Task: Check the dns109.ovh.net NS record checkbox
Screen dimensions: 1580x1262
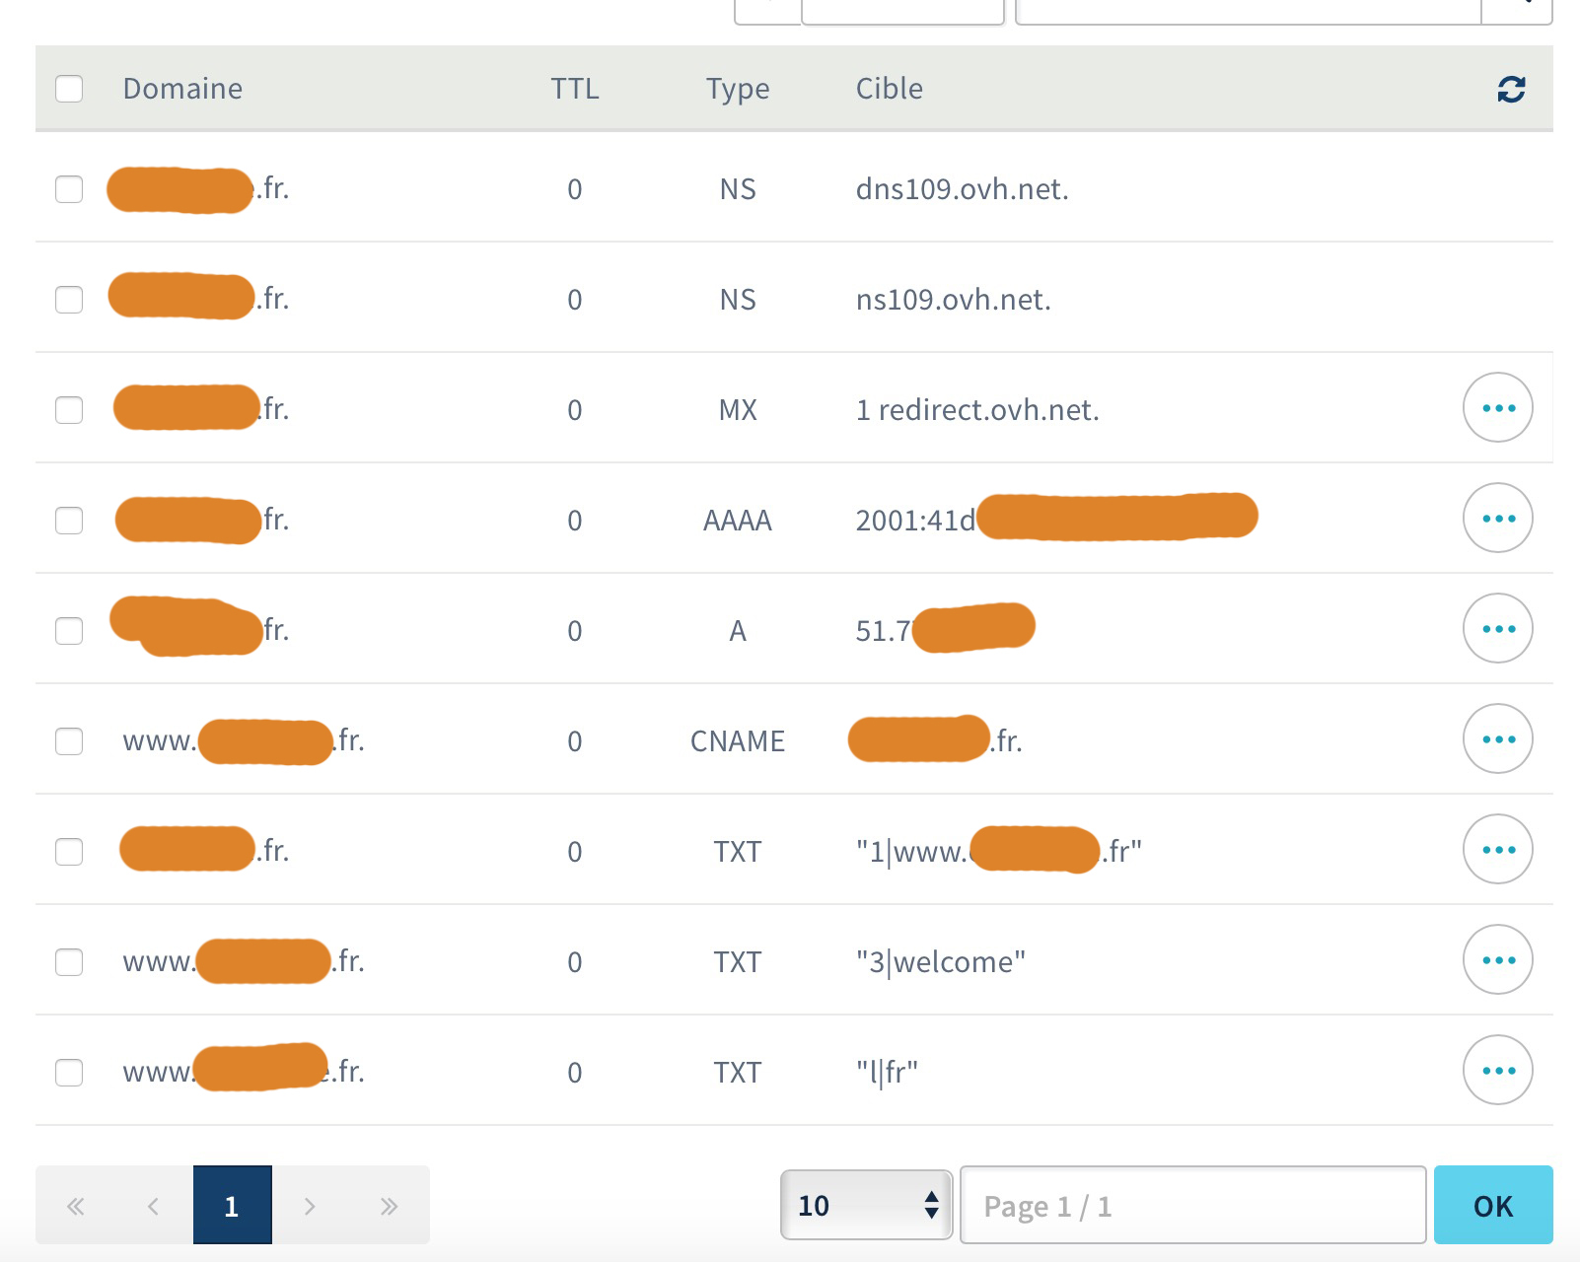Action: 69,189
